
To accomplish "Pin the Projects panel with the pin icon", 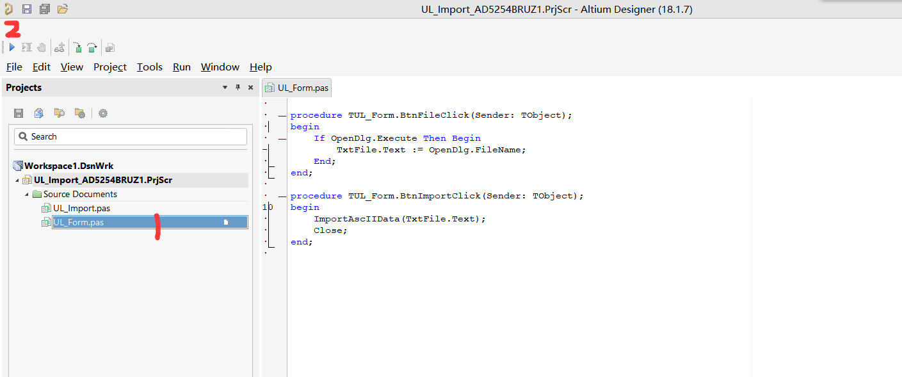I will [238, 87].
